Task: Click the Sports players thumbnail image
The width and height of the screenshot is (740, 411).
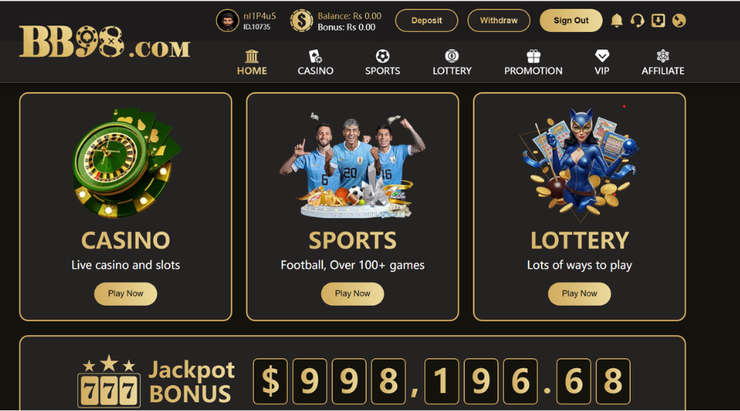Action: [353, 165]
